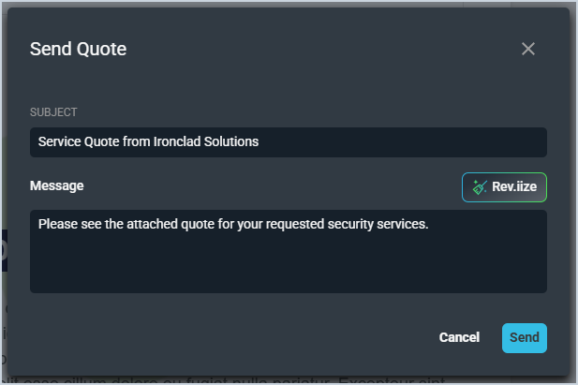The width and height of the screenshot is (578, 385).
Task: Click the magic wand icon on Rev.iize
Action: coord(480,187)
